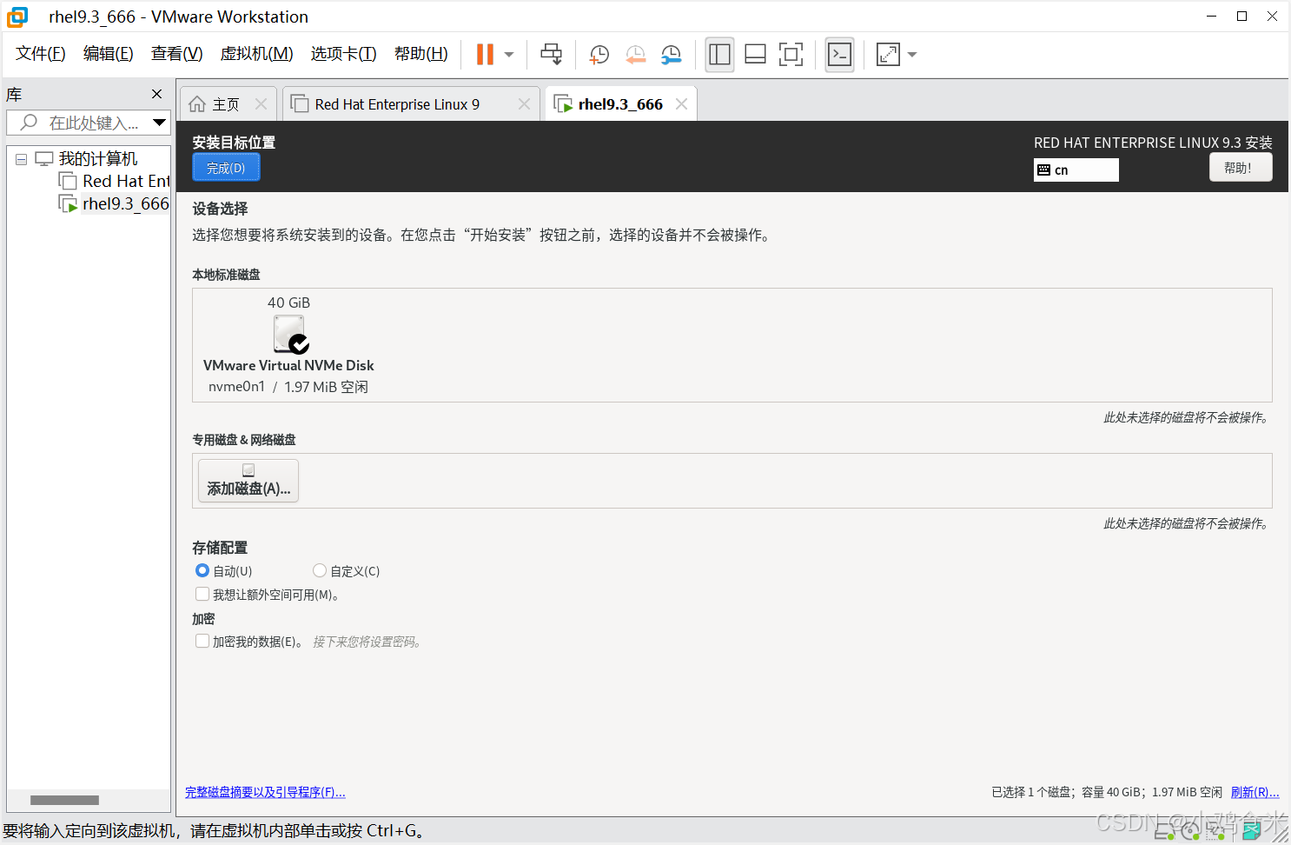1291x845 pixels.
Task: Open the 选项卡(T) menu
Action: [x=344, y=54]
